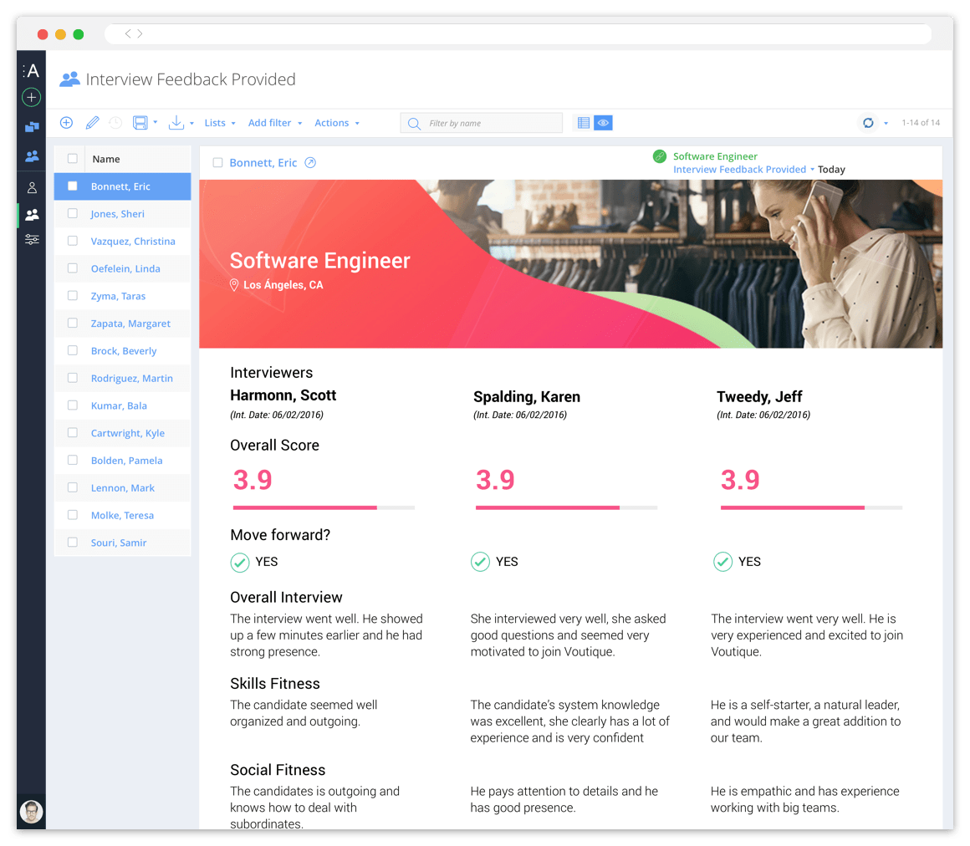Create a new record using the plus icon
970x846 pixels.
tap(66, 122)
